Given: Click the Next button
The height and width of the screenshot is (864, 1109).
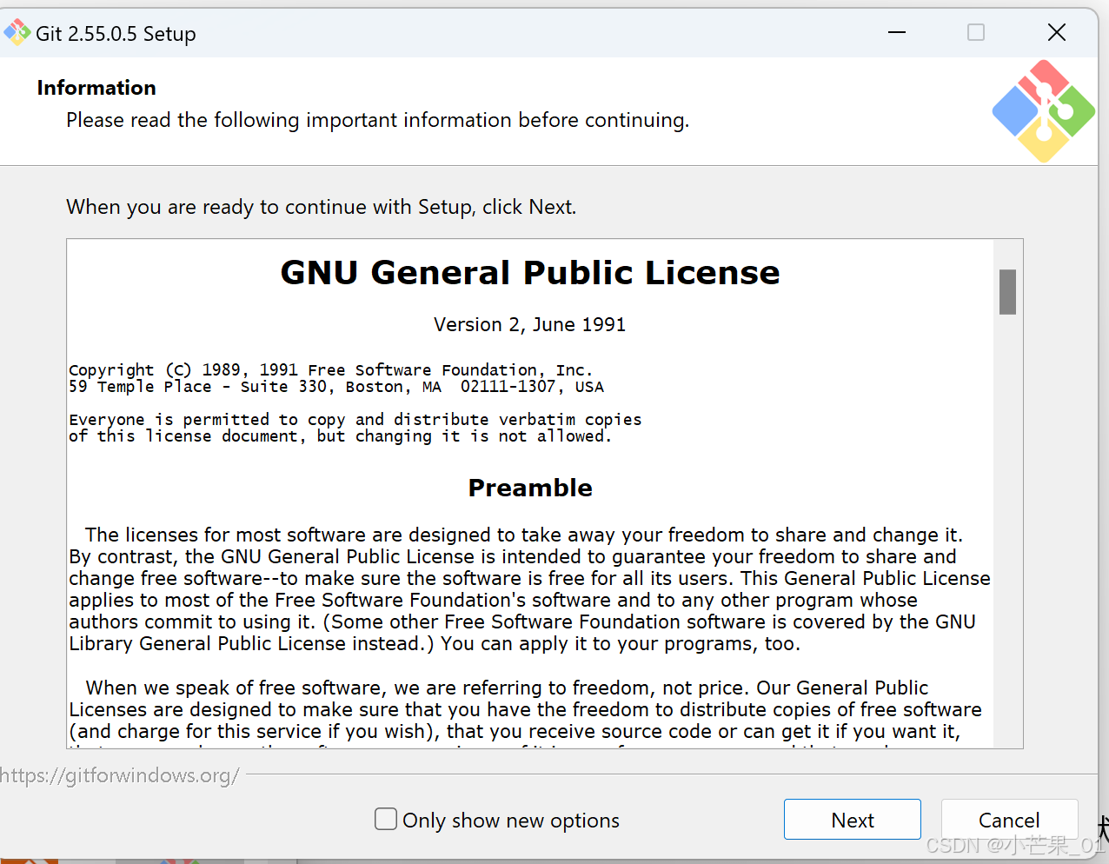Looking at the screenshot, I should (x=852, y=820).
